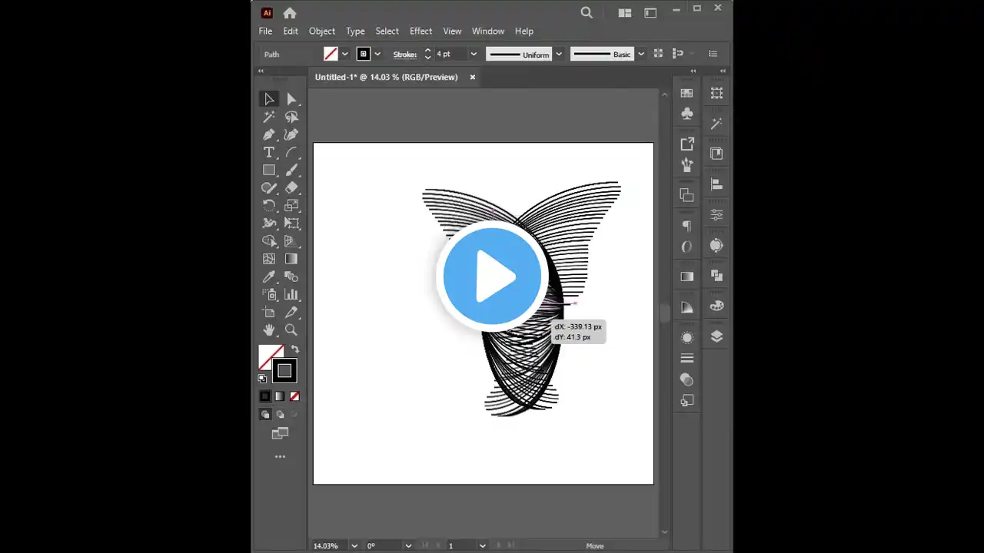The width and height of the screenshot is (984, 553).
Task: Select the Direct Selection tool
Action: pos(291,99)
